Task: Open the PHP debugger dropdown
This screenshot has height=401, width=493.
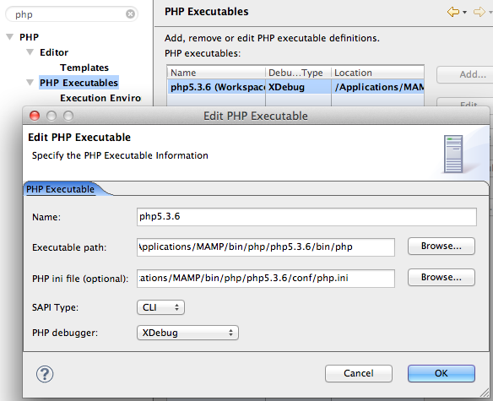Action: click(x=187, y=333)
